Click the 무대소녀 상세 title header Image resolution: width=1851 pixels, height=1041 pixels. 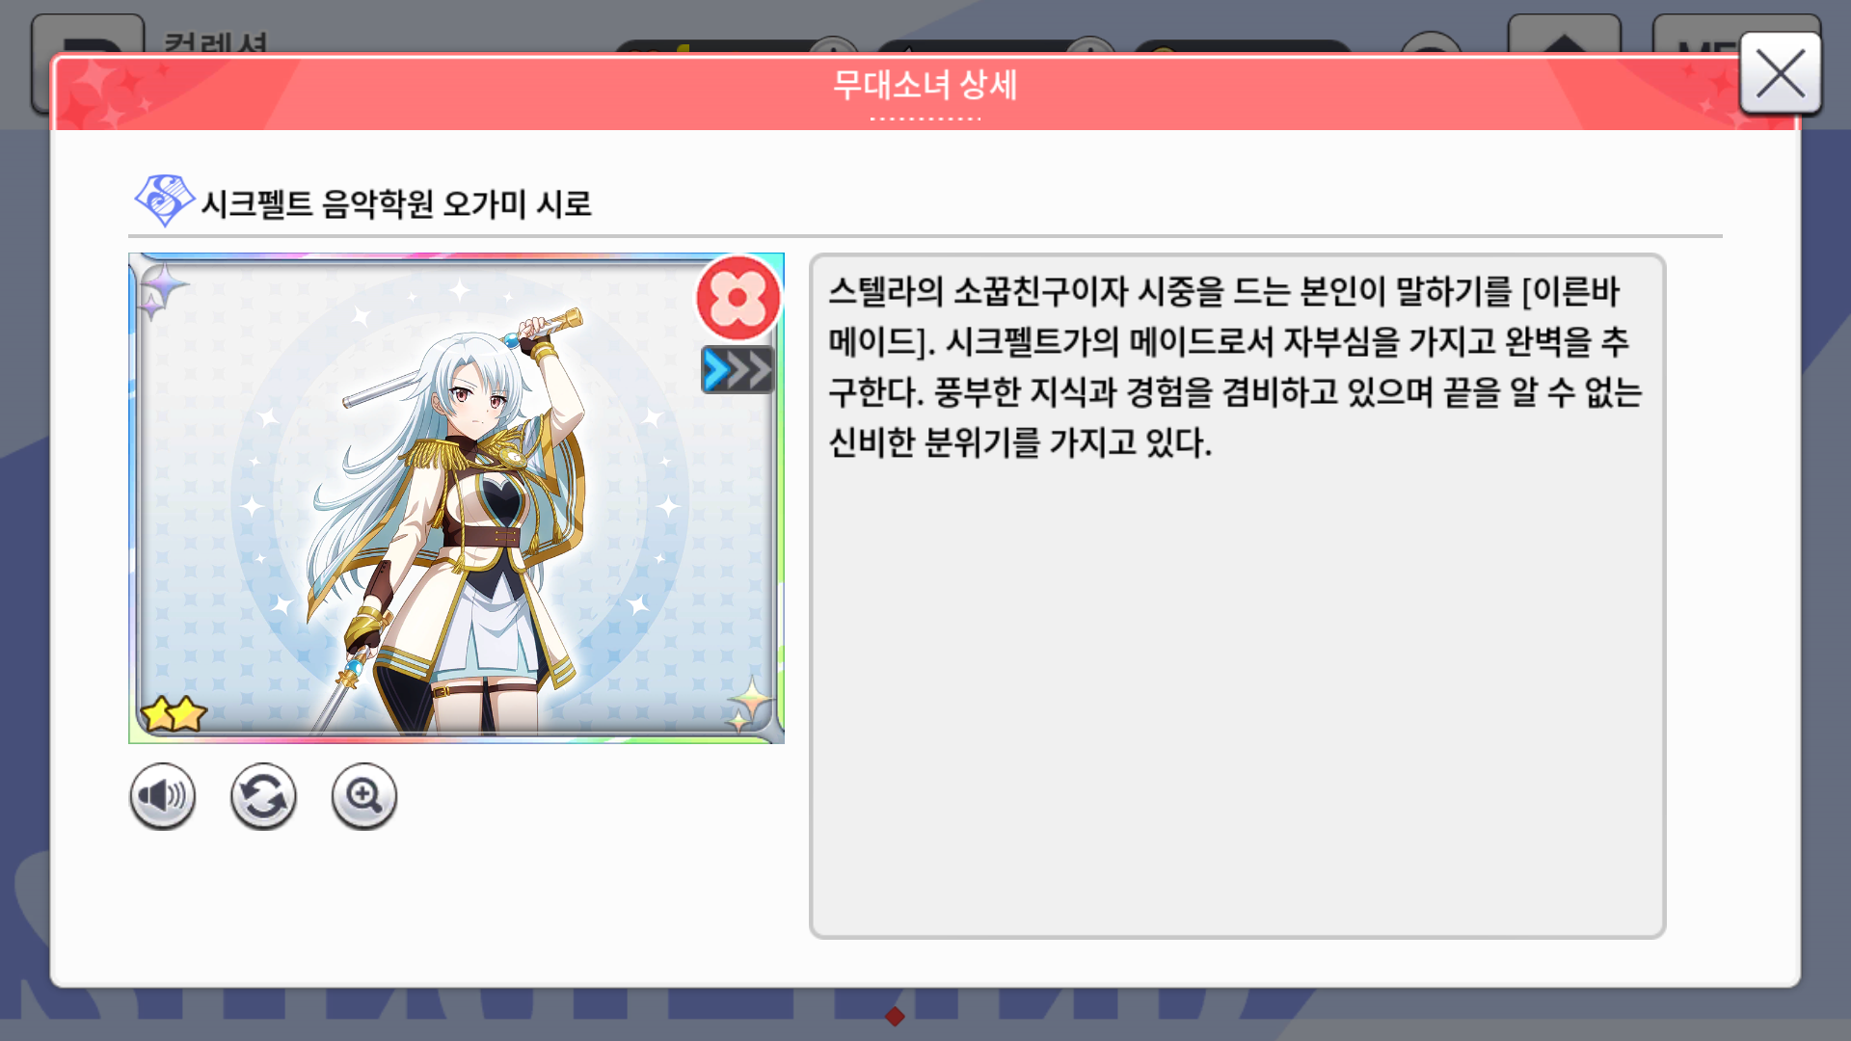pyautogui.click(x=925, y=86)
